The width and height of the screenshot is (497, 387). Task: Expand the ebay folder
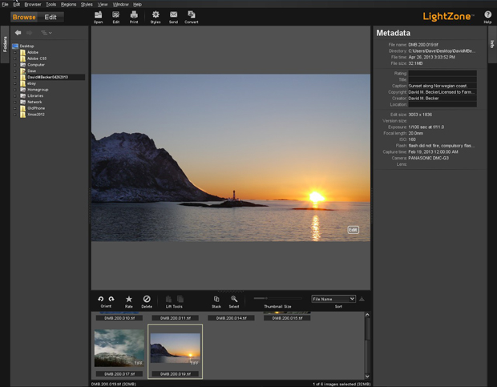pos(14,83)
